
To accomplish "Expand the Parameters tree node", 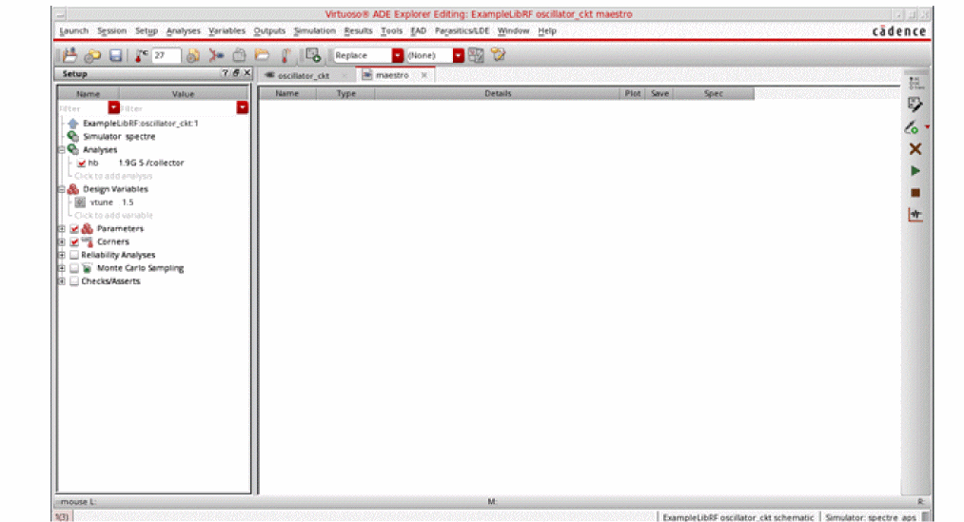I will tap(62, 228).
